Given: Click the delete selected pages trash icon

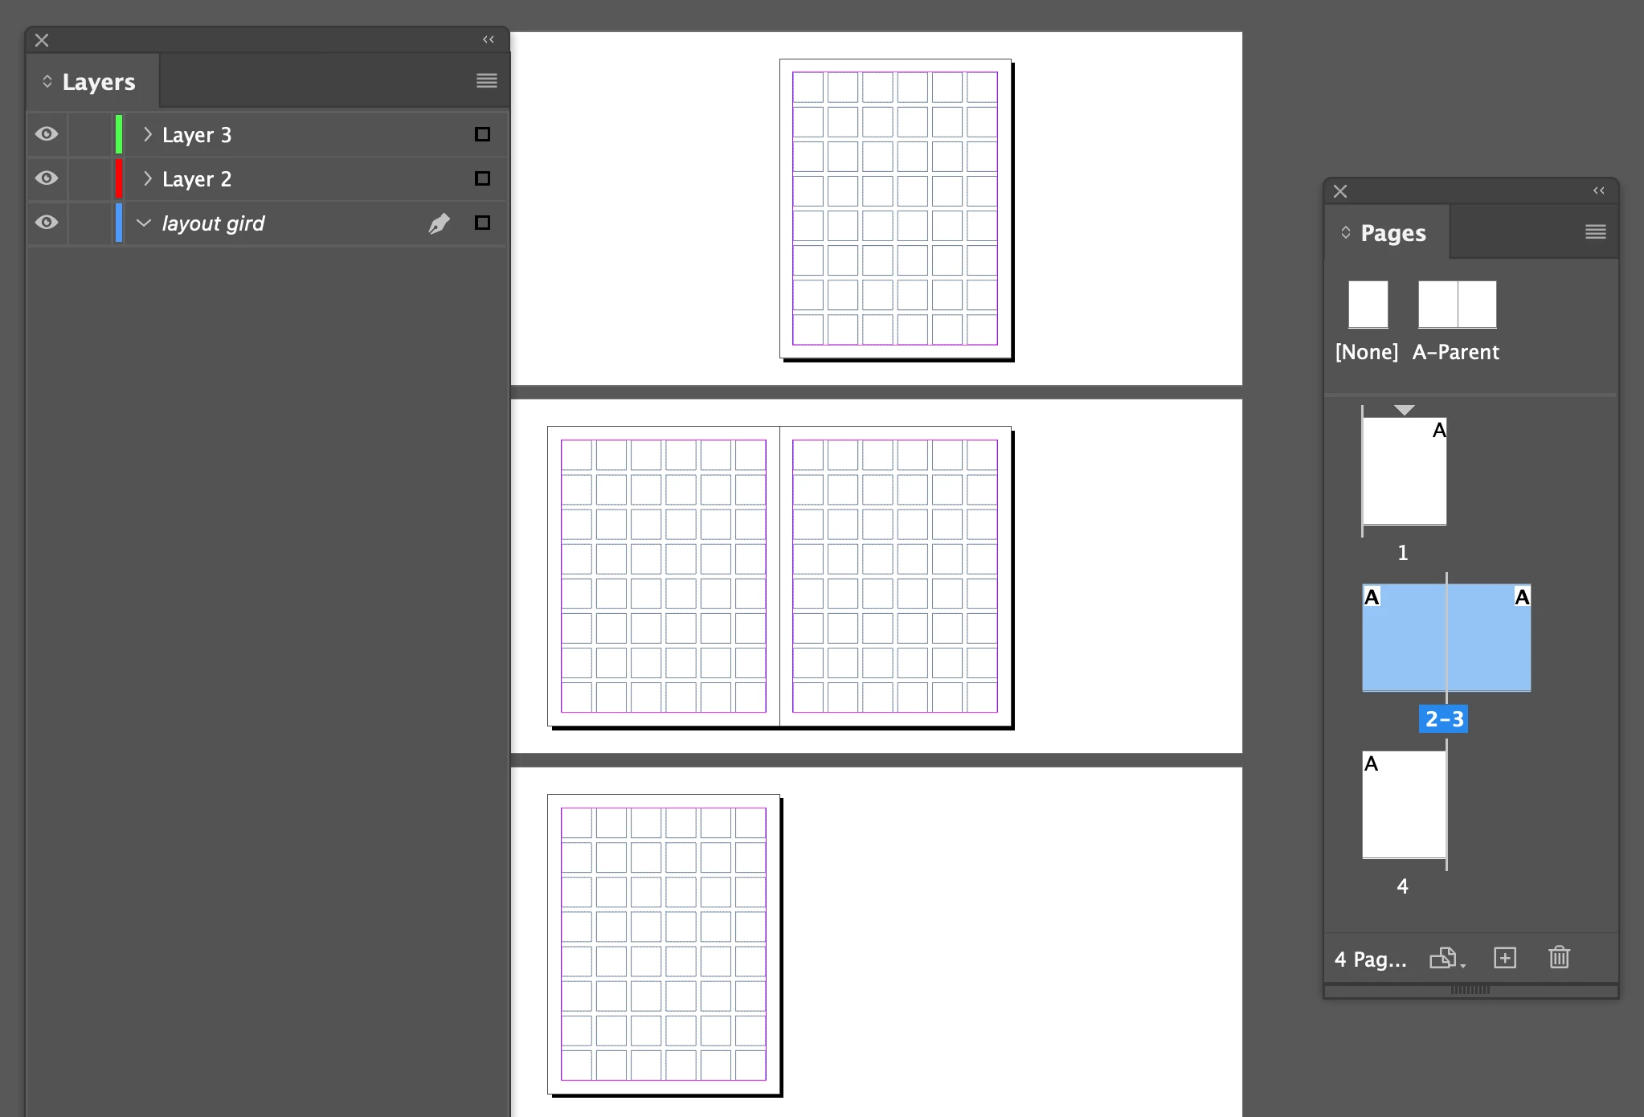Looking at the screenshot, I should (x=1559, y=958).
